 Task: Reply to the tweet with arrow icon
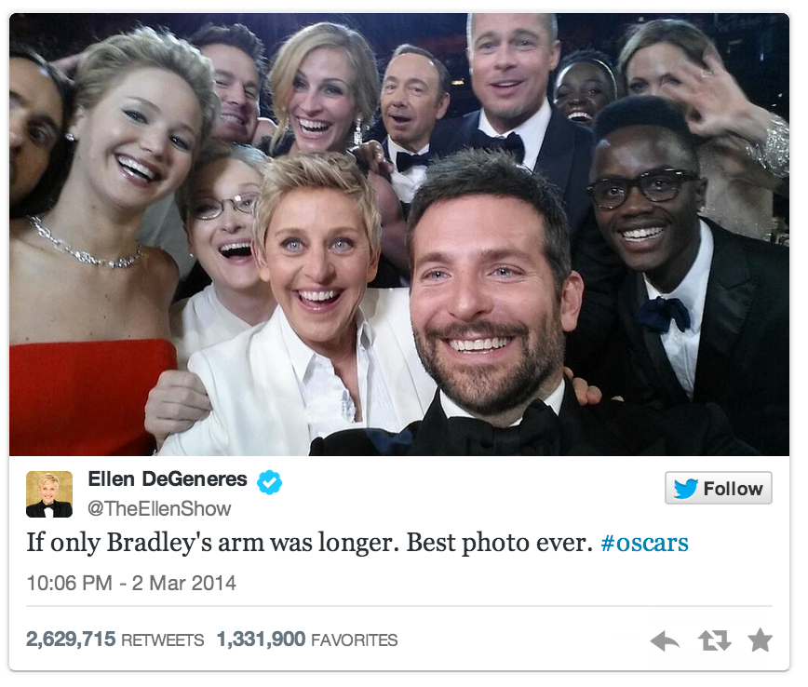[665, 640]
